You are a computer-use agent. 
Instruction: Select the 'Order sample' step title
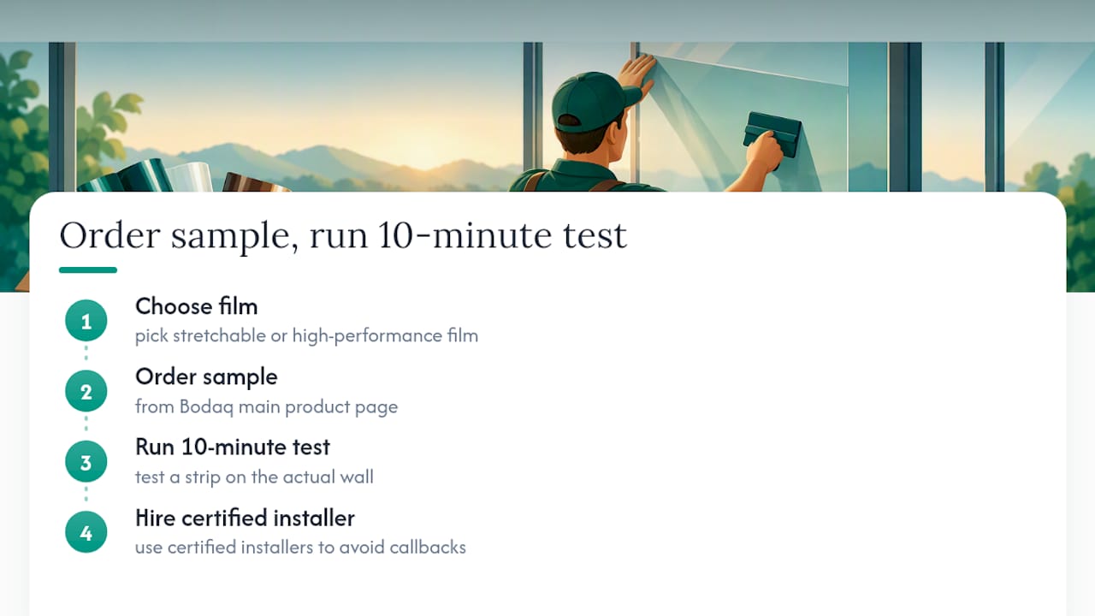(206, 376)
